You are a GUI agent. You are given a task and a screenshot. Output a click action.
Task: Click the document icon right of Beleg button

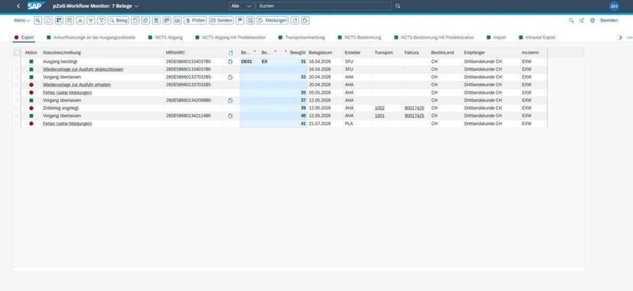pos(135,20)
